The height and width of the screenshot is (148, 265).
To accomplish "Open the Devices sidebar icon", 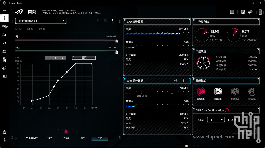I will pyautogui.click(x=4, y=26).
